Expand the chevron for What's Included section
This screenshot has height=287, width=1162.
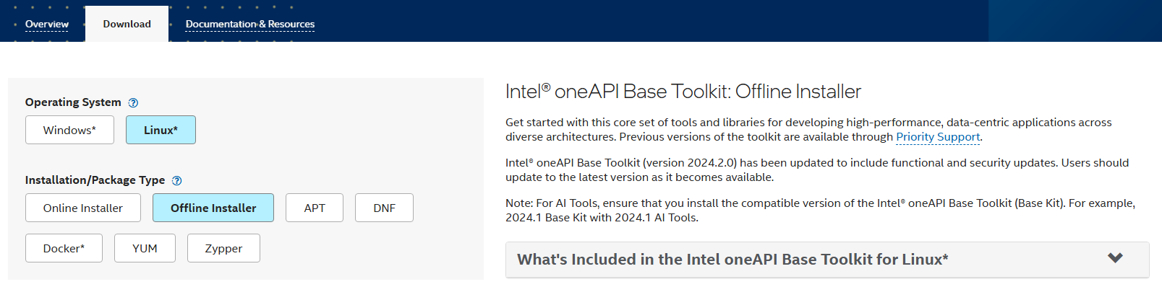[1115, 258]
